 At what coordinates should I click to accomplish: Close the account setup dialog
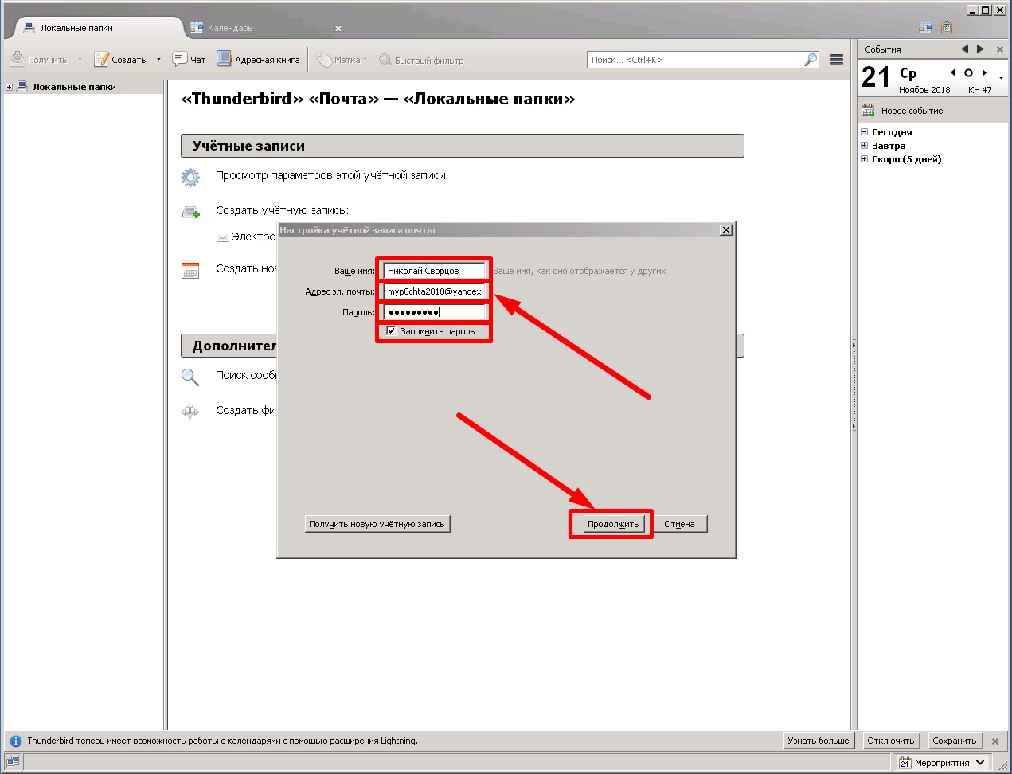pos(726,229)
